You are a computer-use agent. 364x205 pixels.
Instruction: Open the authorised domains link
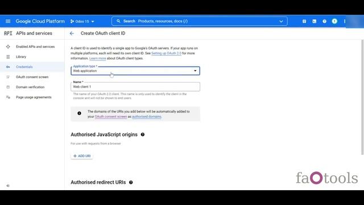tap(147, 117)
